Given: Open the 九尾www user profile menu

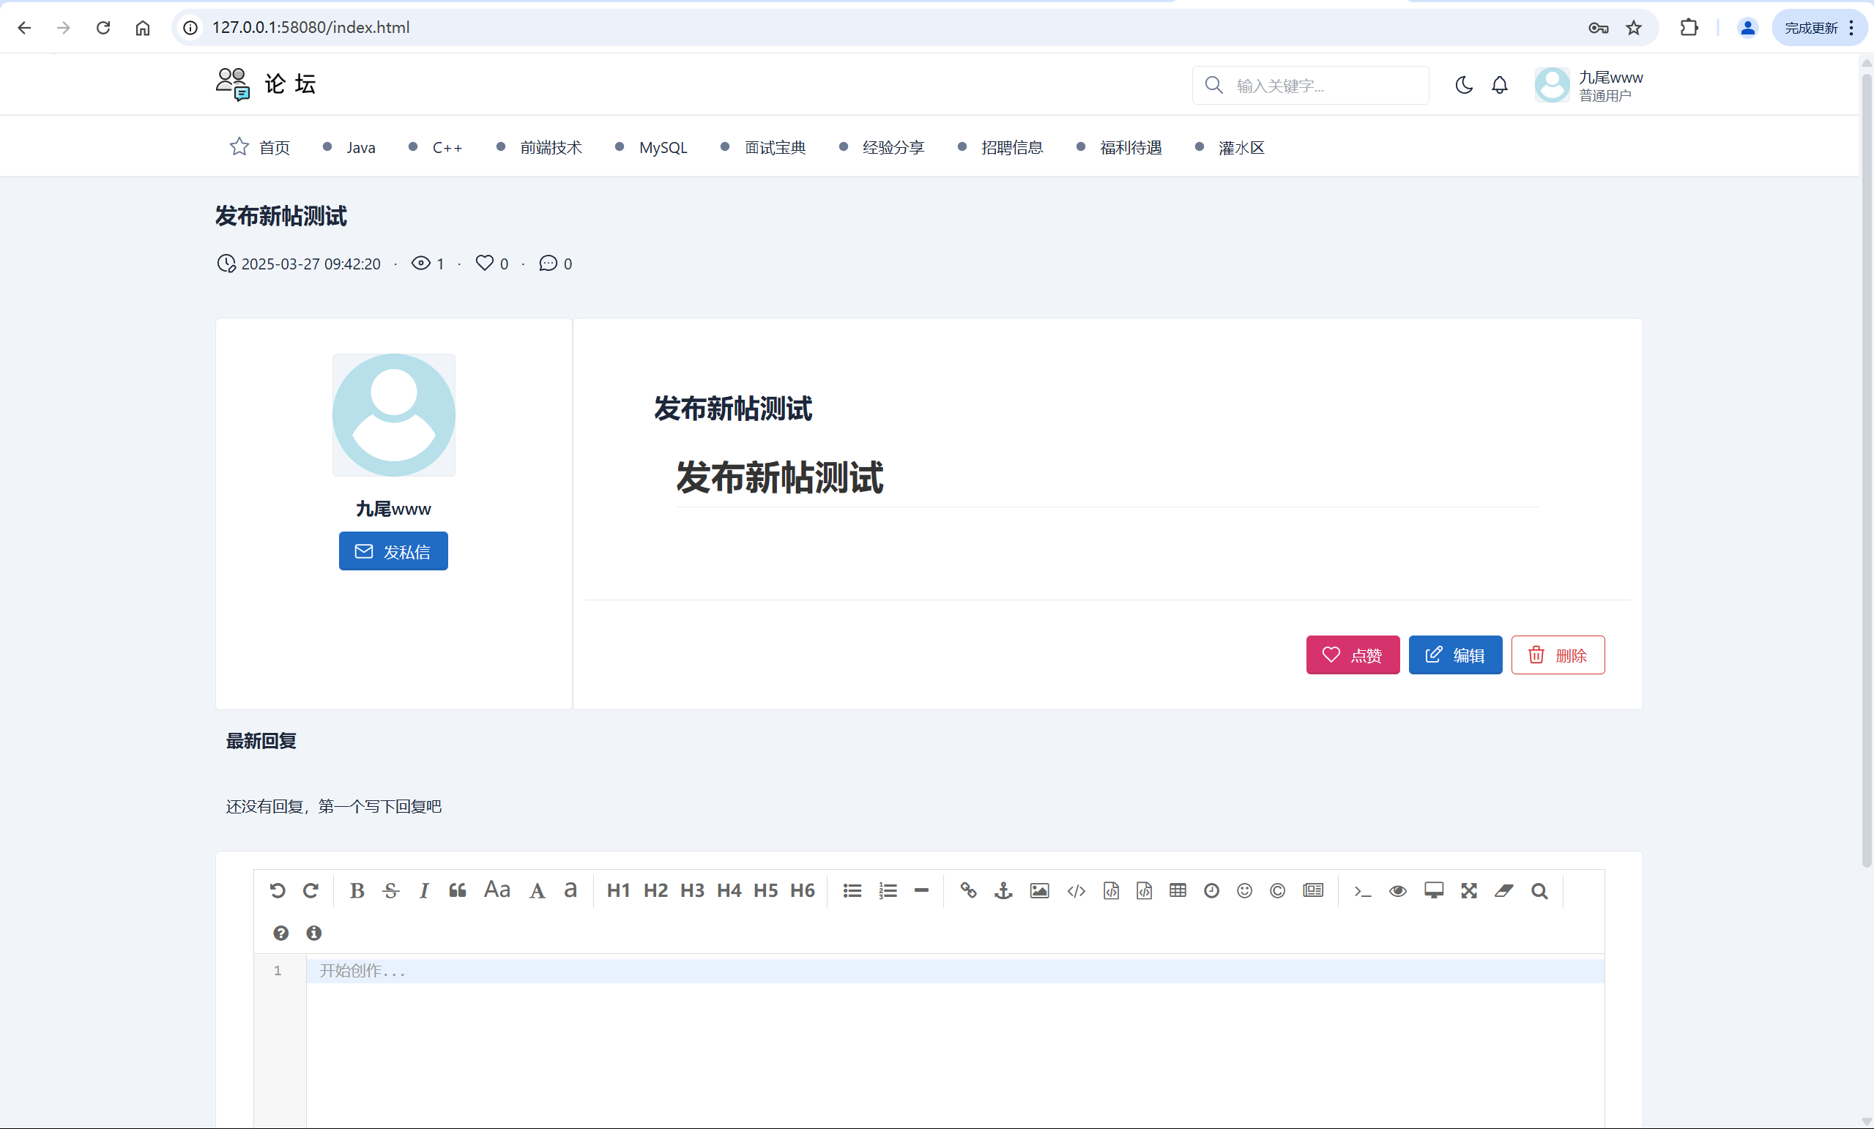Looking at the screenshot, I should tap(1590, 85).
